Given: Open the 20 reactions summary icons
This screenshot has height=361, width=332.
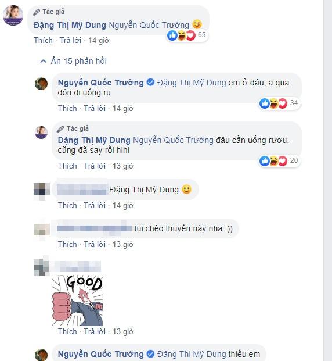Looking at the screenshot, I should point(273,160).
